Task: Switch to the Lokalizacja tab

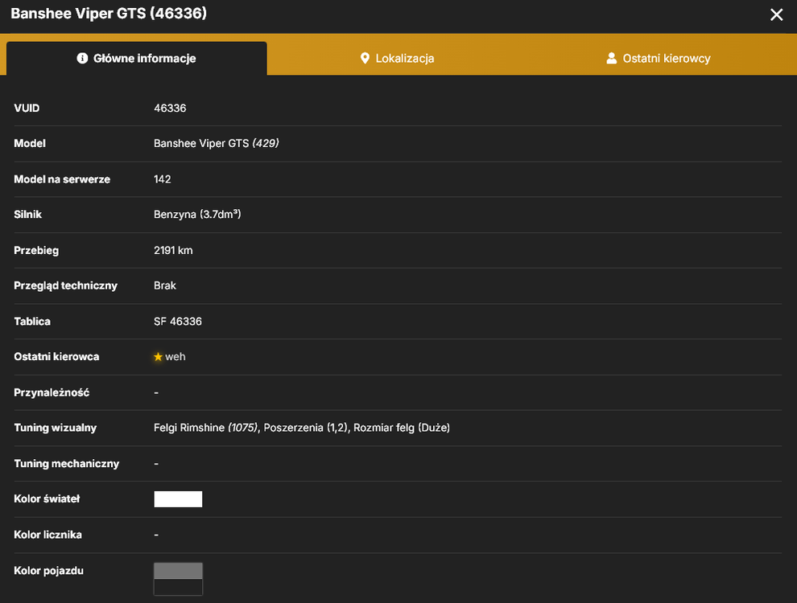Action: point(397,59)
